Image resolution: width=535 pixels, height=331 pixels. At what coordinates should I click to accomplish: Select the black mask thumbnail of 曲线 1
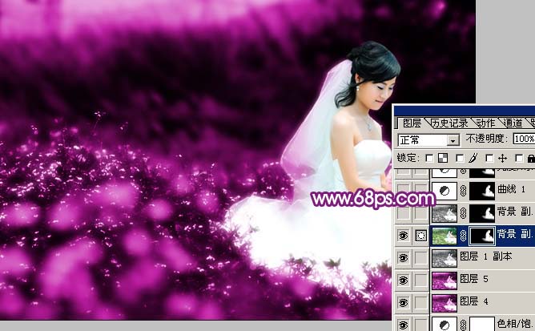[481, 191]
